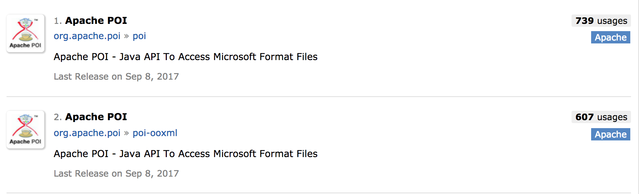Select the poi-ooxml result's description text
Screen dimensions: 639x194
coord(186,154)
